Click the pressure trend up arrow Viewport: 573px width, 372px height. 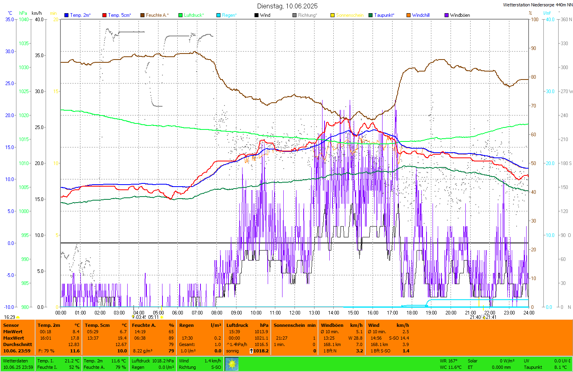coord(251,351)
